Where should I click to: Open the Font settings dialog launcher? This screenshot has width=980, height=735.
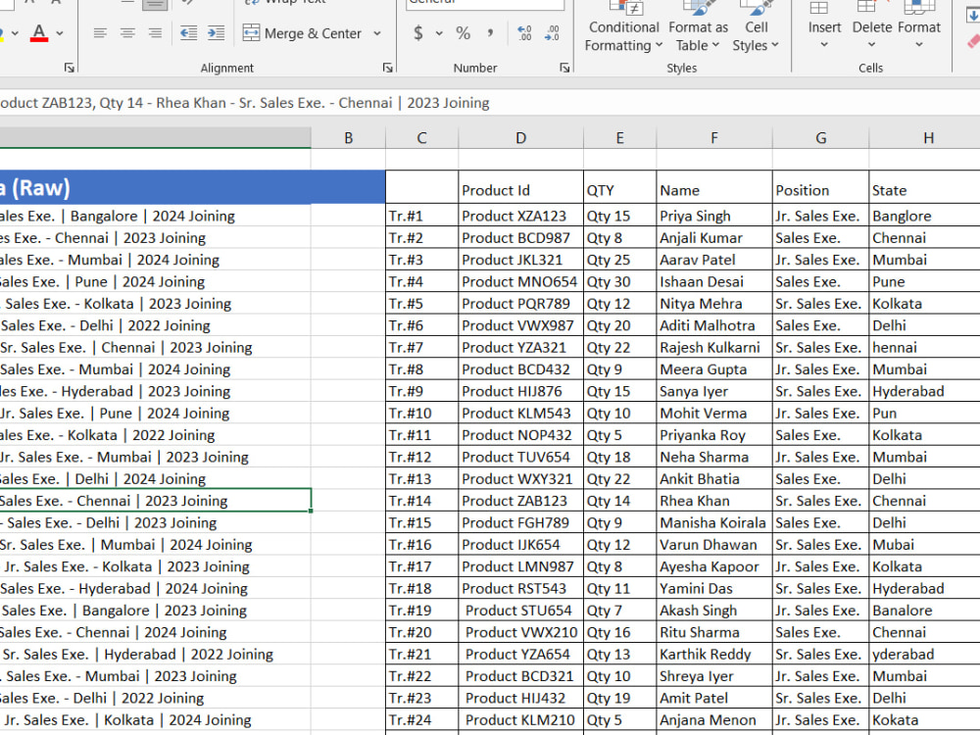pyautogui.click(x=69, y=68)
